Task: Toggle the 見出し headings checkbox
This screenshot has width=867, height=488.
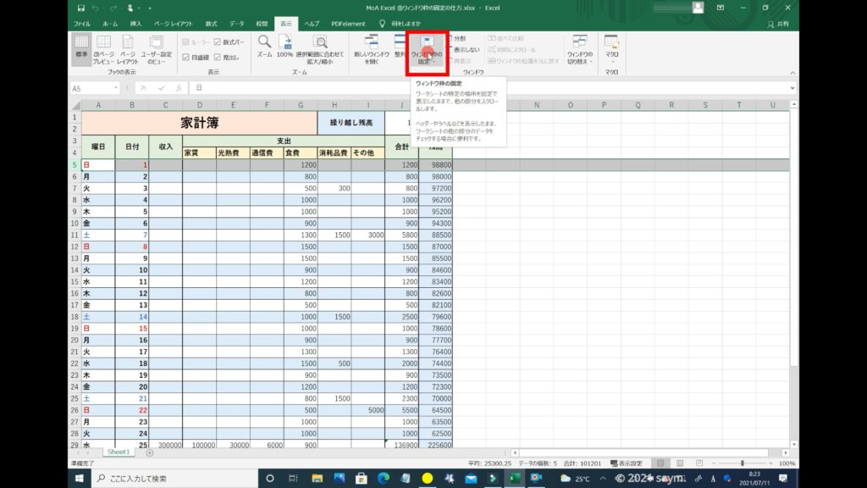Action: pos(218,57)
